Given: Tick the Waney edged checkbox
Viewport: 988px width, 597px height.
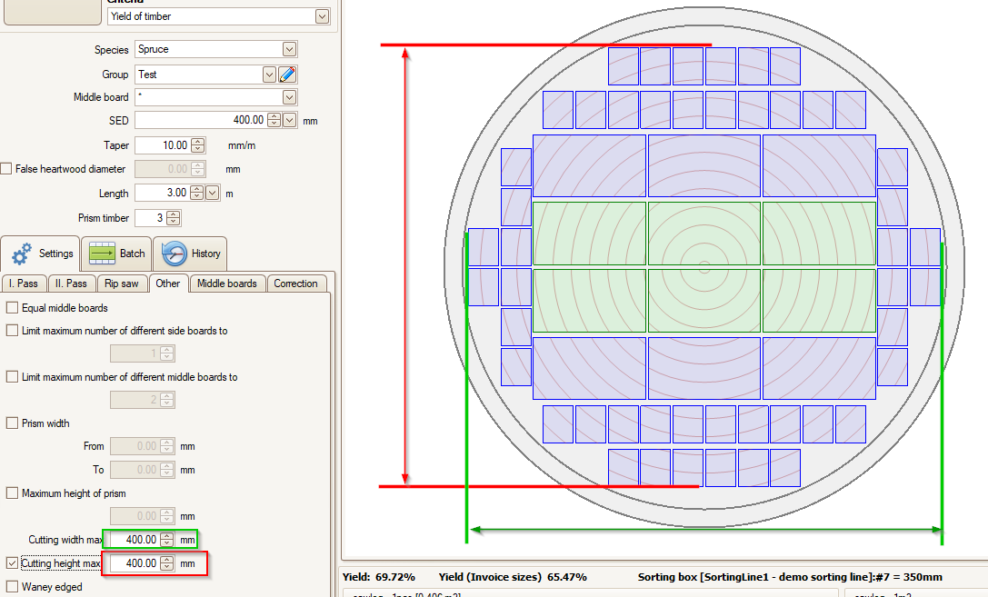Looking at the screenshot, I should 12,587.
